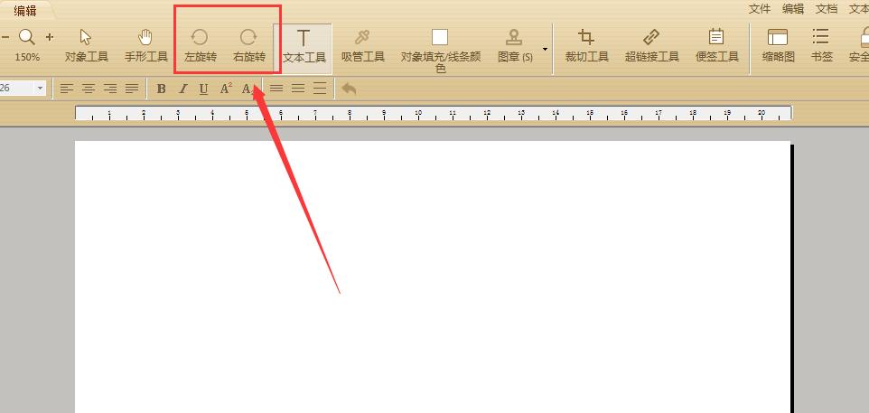Rotate page left with 左旋转
Viewport: 869px width, 413px height.
point(200,45)
